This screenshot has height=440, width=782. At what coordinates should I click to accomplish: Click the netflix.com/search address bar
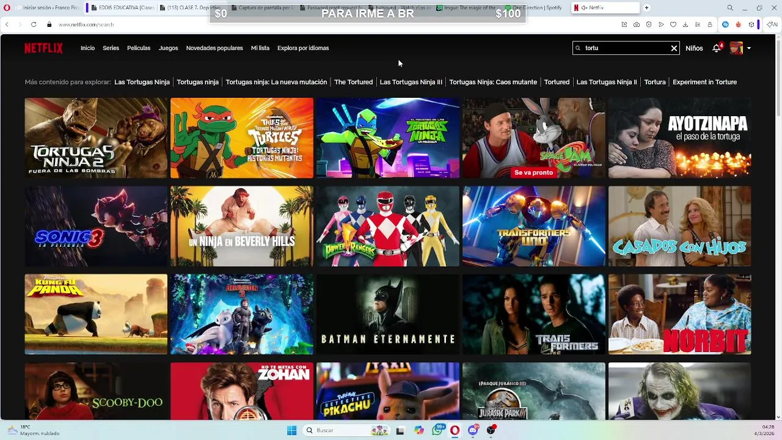coord(86,24)
